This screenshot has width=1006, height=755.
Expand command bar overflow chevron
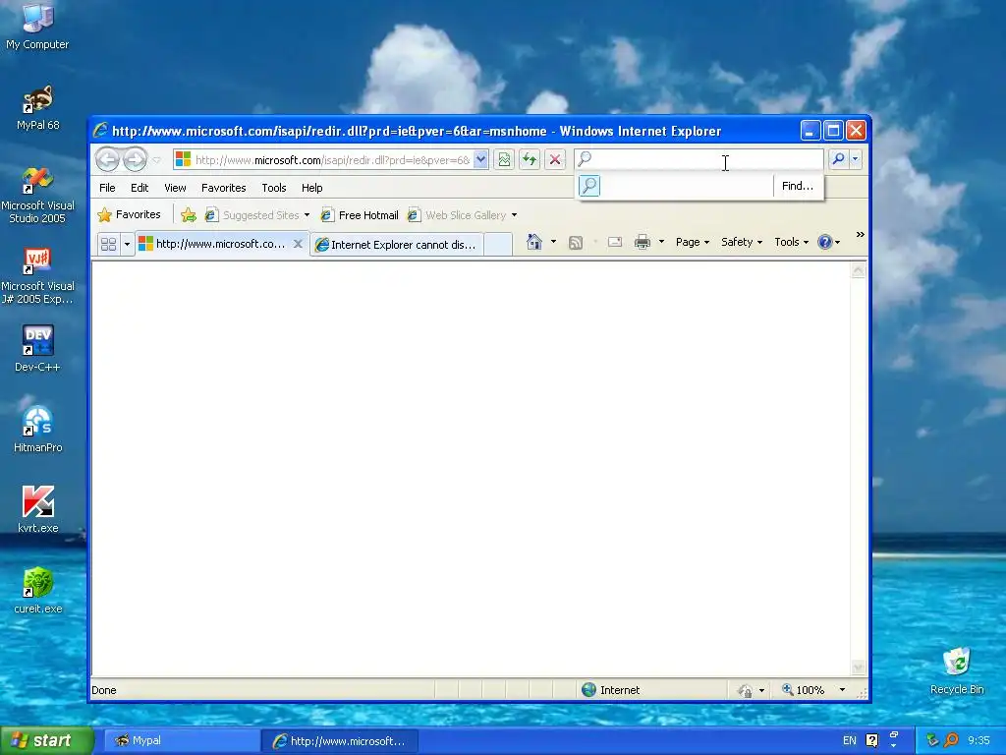pos(860,235)
